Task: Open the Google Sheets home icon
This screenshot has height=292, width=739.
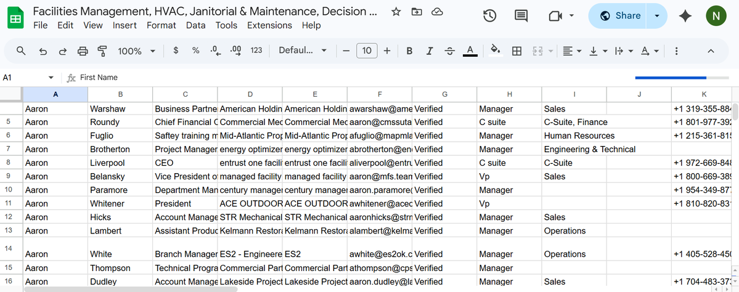Action: 15,18
